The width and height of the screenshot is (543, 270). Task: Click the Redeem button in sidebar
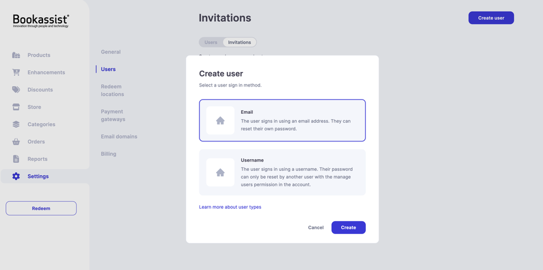click(41, 208)
